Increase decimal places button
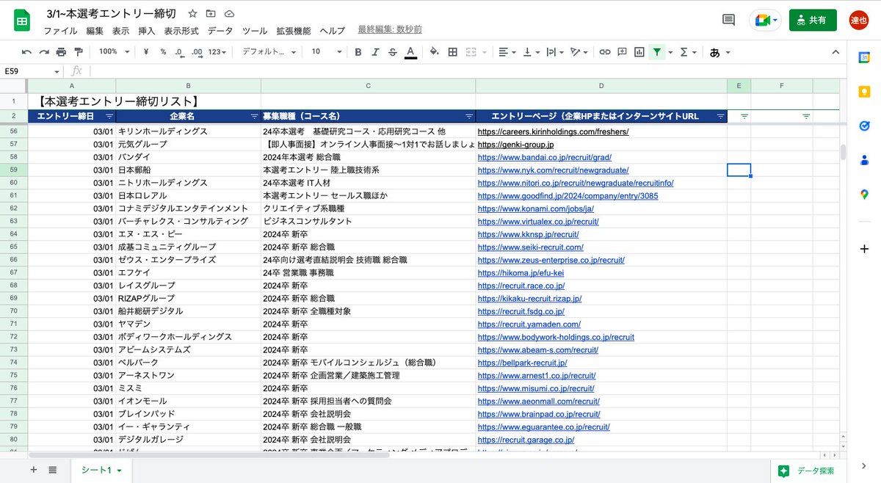 197,52
